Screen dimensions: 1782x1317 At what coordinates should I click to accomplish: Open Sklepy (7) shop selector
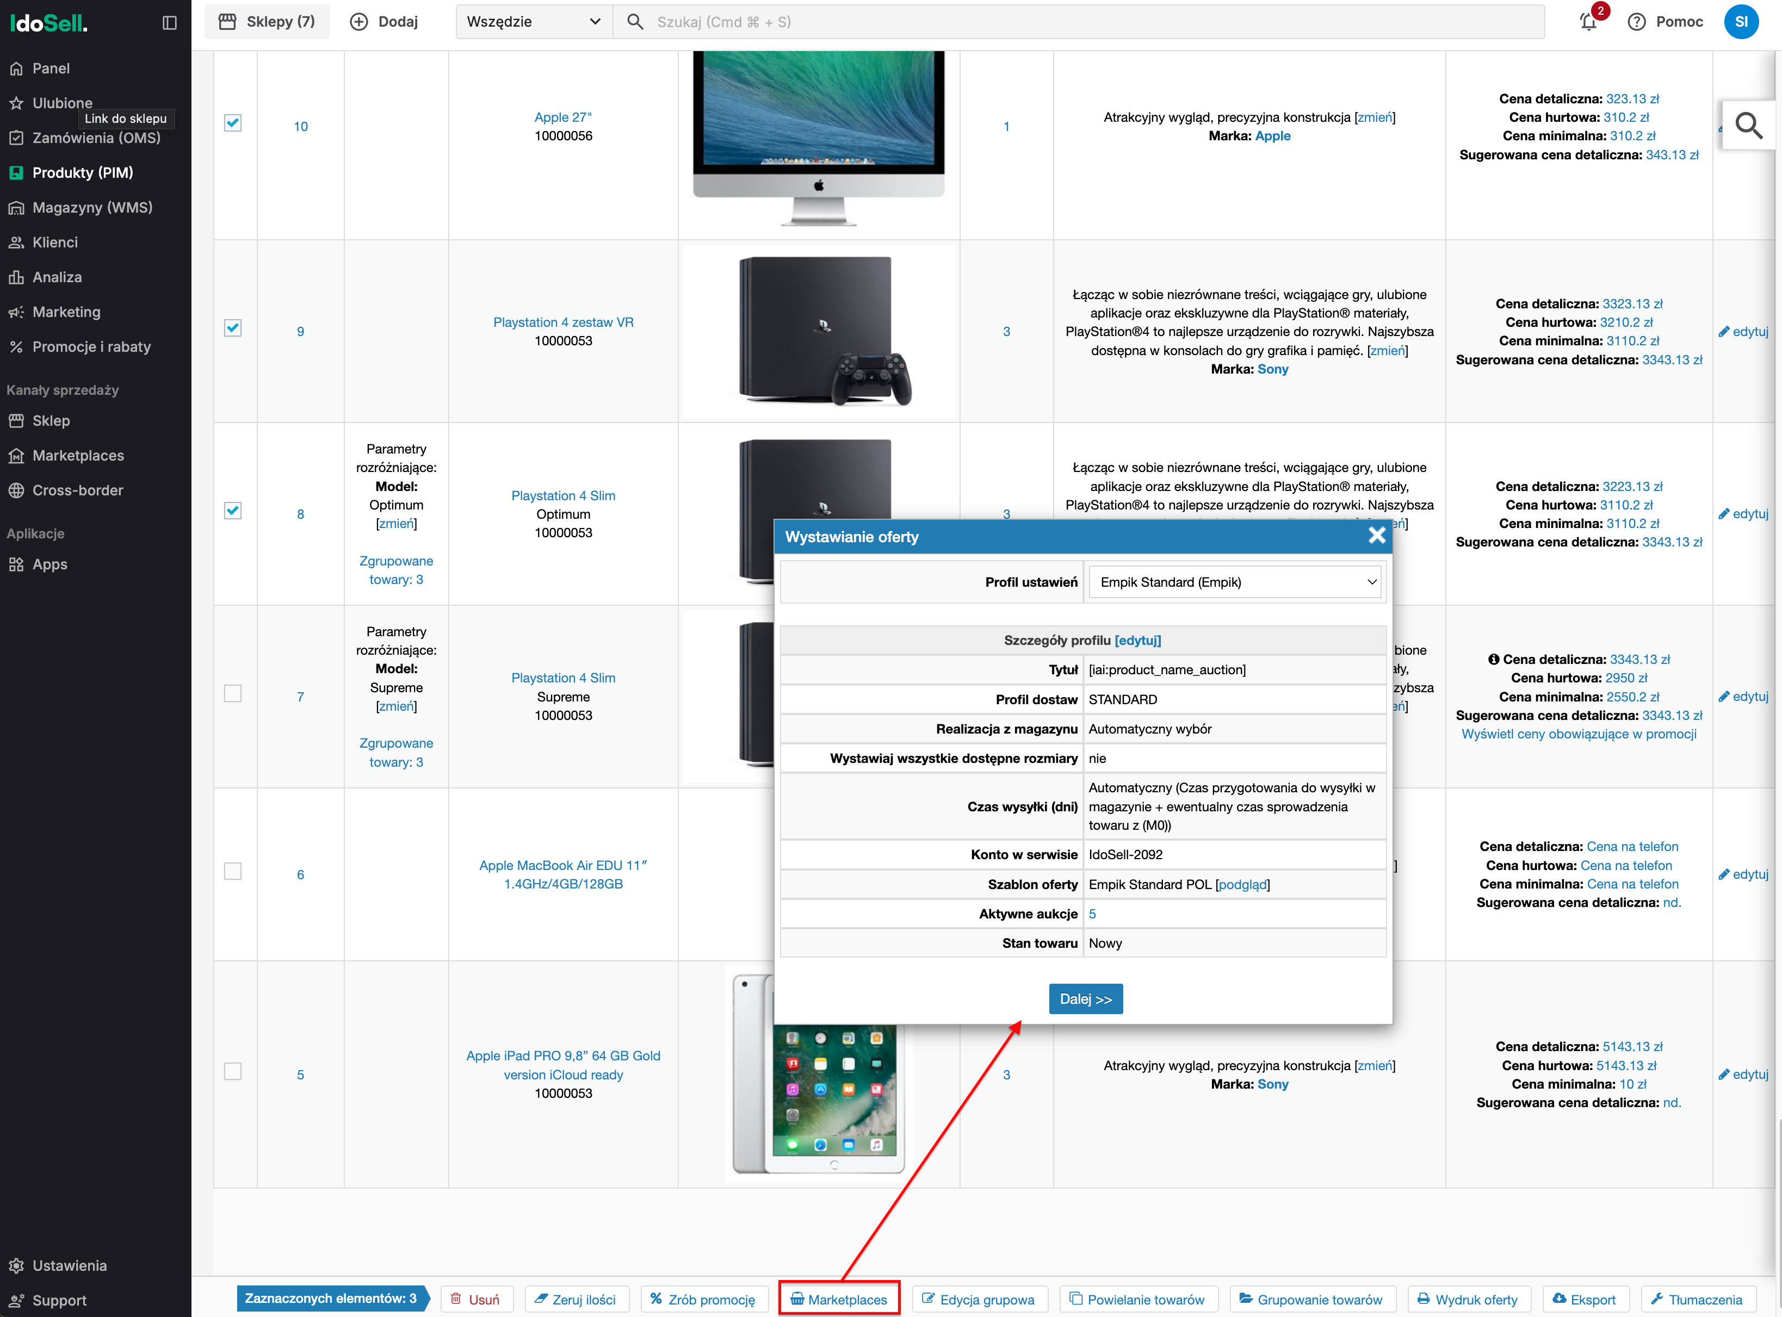267,22
